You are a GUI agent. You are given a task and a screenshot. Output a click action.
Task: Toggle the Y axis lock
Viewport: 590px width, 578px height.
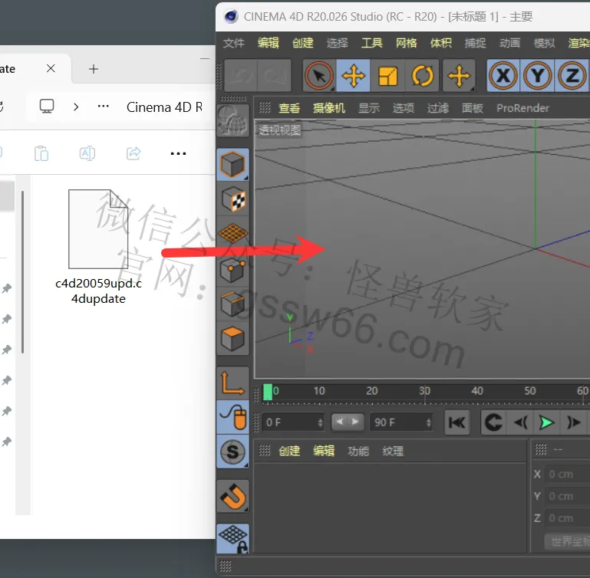tap(537, 76)
